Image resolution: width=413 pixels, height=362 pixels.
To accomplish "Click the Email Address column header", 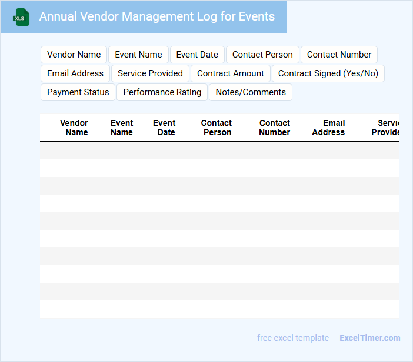I will click(x=329, y=128).
